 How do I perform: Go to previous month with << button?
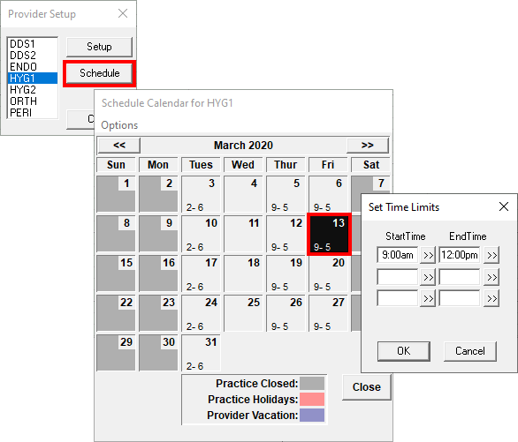119,146
